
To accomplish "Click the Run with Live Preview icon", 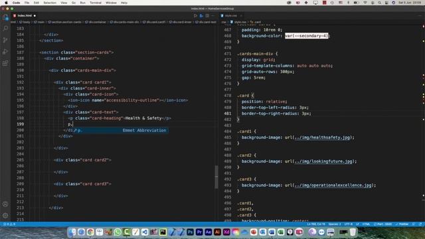I will click(x=201, y=16).
